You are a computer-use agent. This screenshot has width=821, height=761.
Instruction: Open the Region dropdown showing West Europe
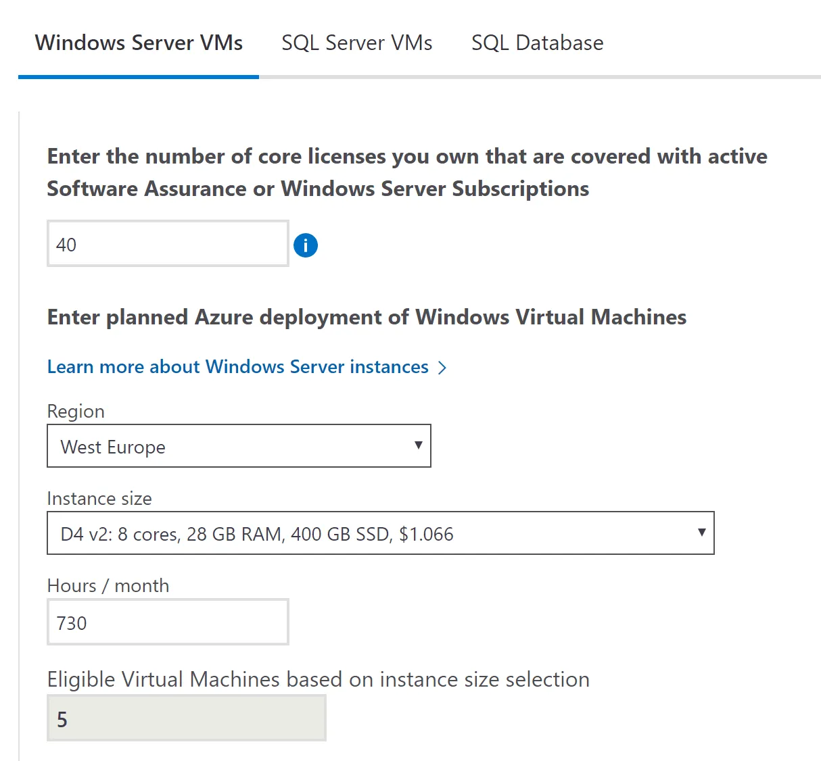click(x=239, y=445)
